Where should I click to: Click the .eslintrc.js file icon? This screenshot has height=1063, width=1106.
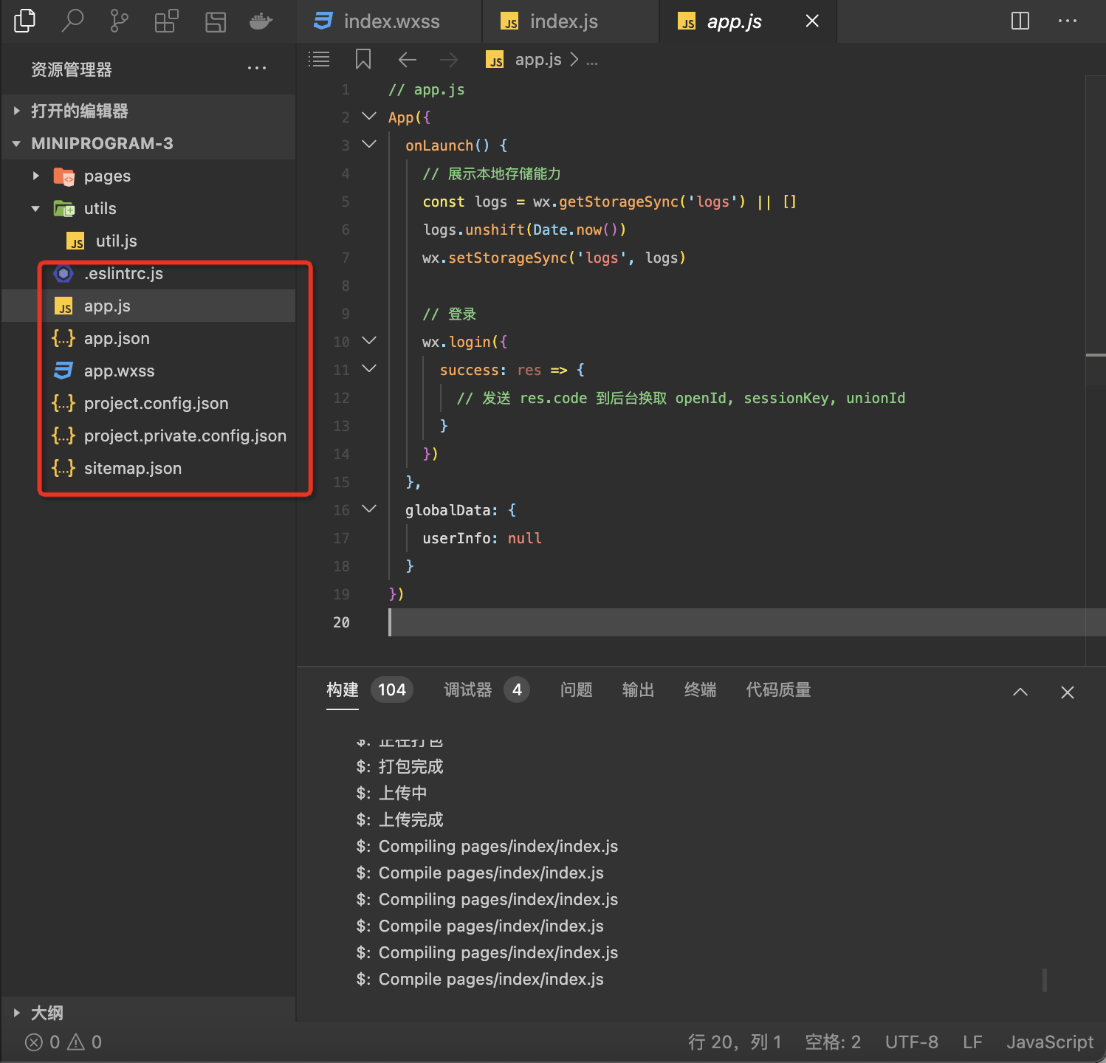tap(63, 274)
